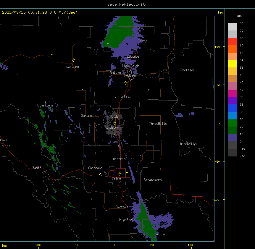Image resolution: width=255 pixels, height=249 pixels.
Task: Click the Blackfalds city label
Action: tap(130, 66)
